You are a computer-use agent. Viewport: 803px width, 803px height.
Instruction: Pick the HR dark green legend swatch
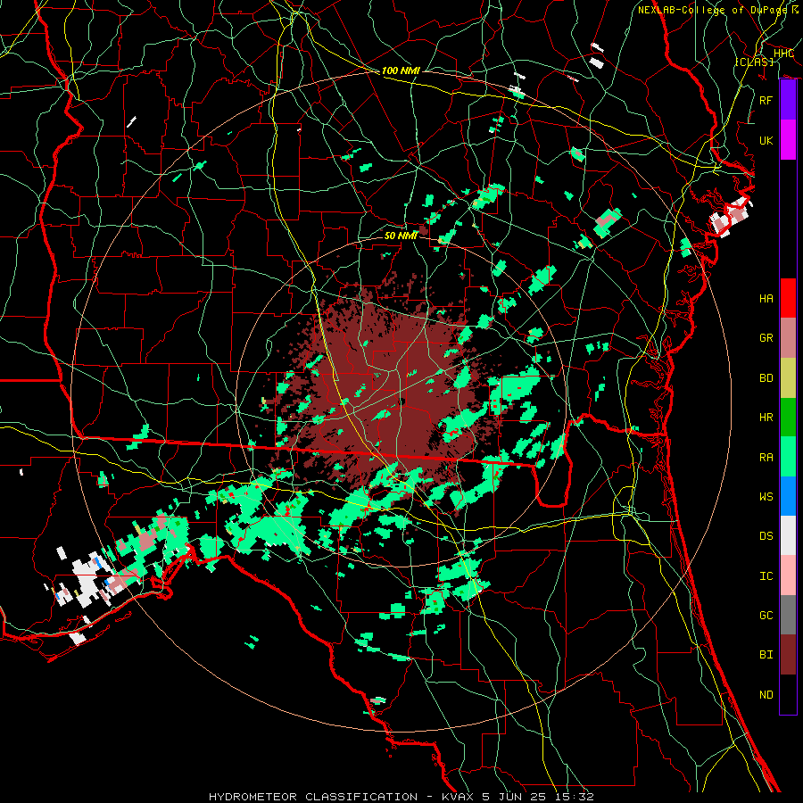pyautogui.click(x=788, y=418)
